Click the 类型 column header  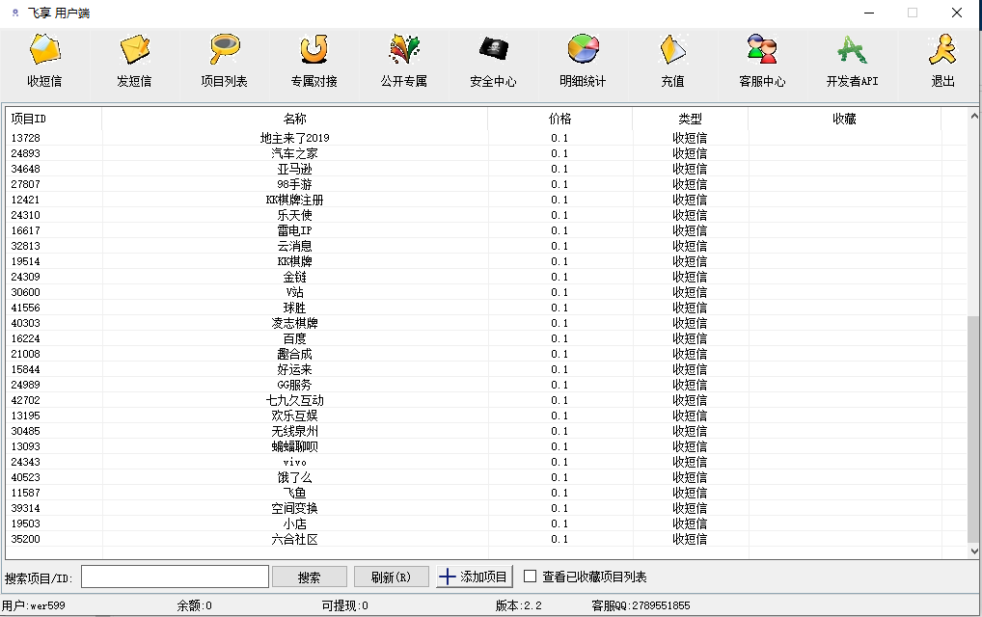click(x=690, y=119)
